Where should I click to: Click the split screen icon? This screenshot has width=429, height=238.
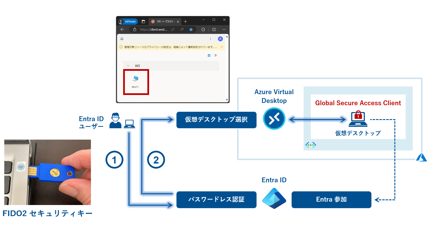[x=214, y=29]
